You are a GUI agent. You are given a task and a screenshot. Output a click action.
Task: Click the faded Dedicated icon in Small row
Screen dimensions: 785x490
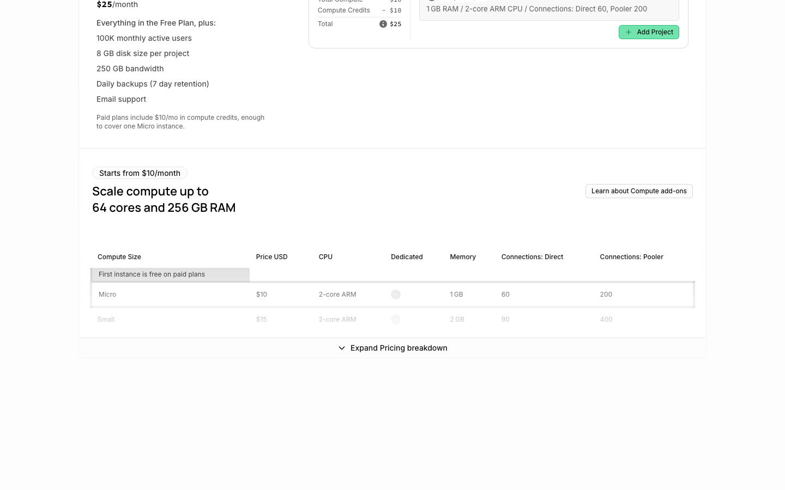(x=396, y=320)
